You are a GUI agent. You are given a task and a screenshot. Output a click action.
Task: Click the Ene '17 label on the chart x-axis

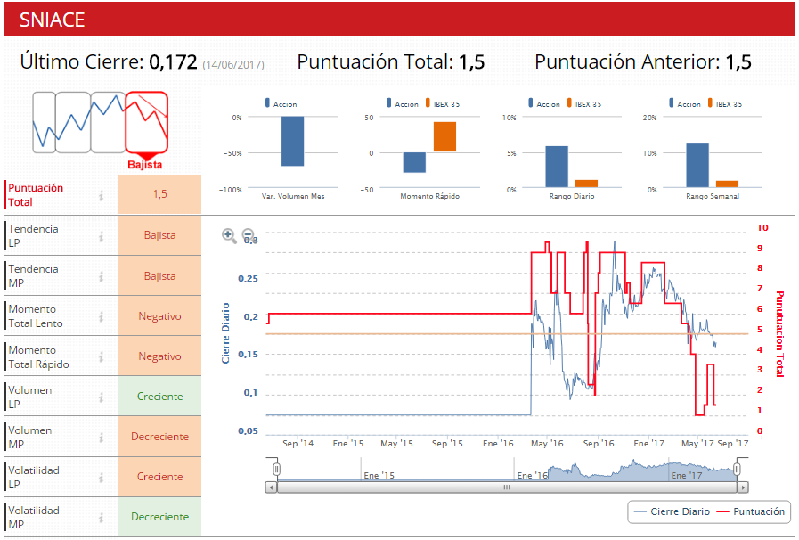click(648, 444)
